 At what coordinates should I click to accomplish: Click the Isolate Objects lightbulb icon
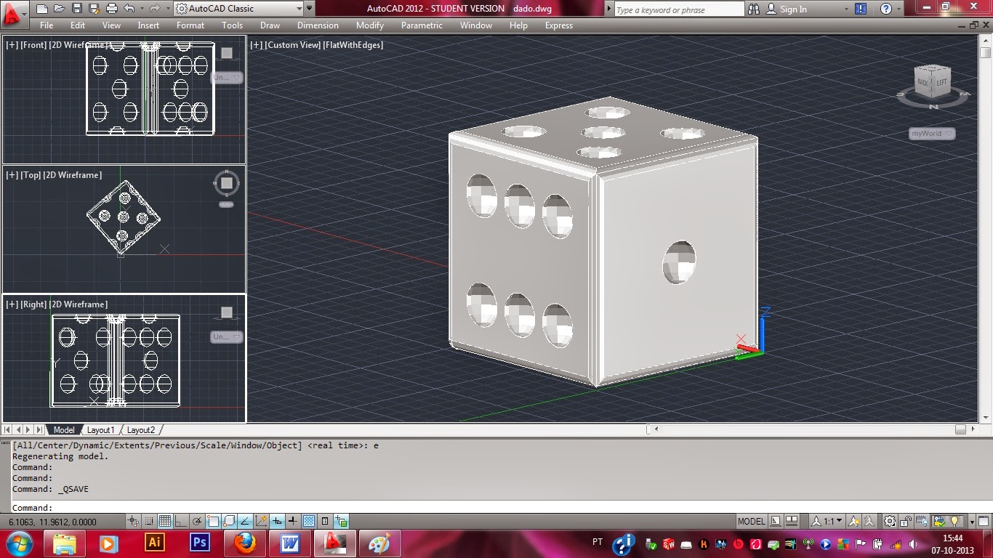[954, 521]
